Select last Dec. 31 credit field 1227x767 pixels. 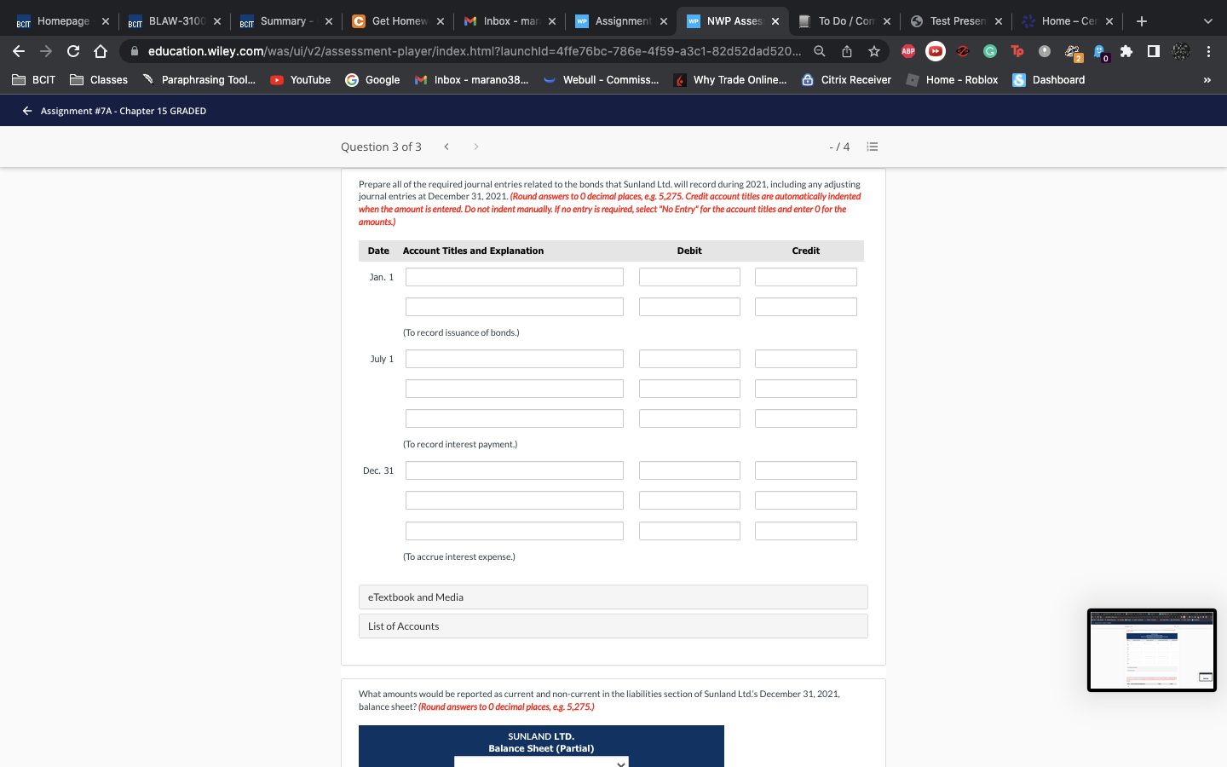(806, 531)
